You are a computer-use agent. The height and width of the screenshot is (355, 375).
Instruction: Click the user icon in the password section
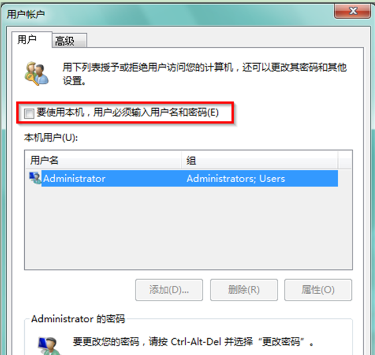click(49, 345)
